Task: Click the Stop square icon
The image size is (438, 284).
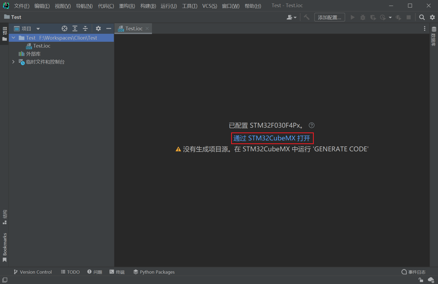Action: click(x=408, y=17)
